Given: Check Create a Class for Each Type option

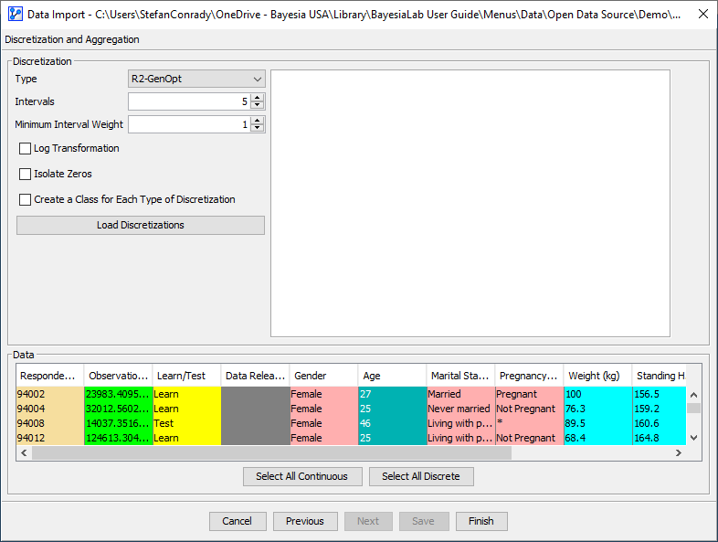Looking at the screenshot, I should 26,200.
